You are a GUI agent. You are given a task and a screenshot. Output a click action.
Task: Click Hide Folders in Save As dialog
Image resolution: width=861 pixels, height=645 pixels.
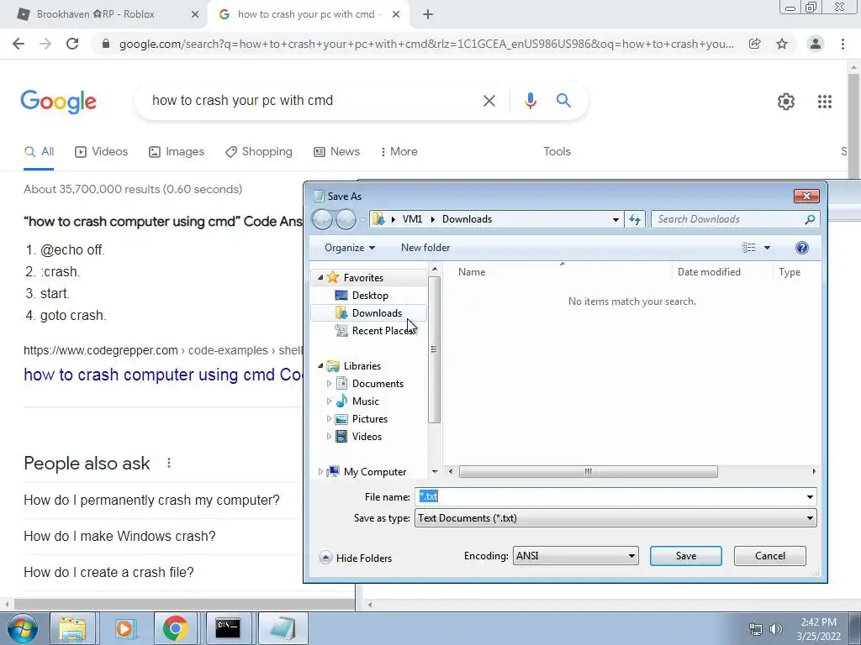pyautogui.click(x=356, y=558)
